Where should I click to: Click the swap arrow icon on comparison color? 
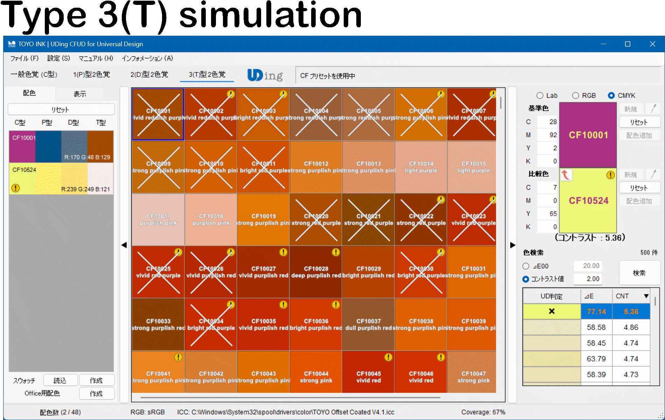tap(566, 175)
